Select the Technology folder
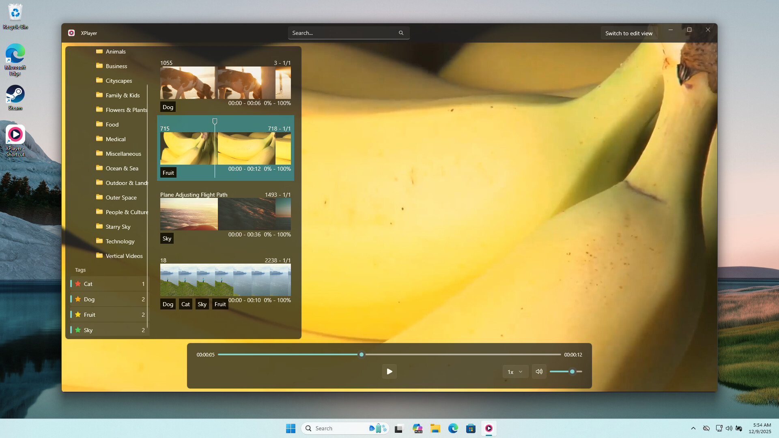The height and width of the screenshot is (438, 779). pyautogui.click(x=120, y=241)
